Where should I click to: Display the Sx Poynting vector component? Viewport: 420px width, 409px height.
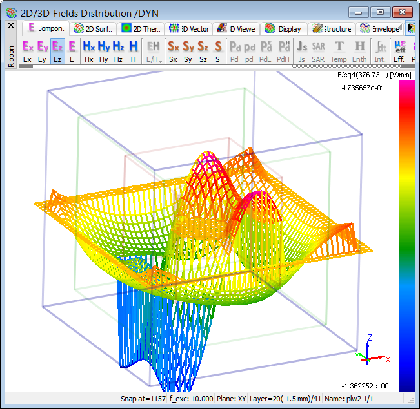point(173,48)
